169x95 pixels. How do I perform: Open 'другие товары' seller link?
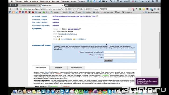point(73,29)
